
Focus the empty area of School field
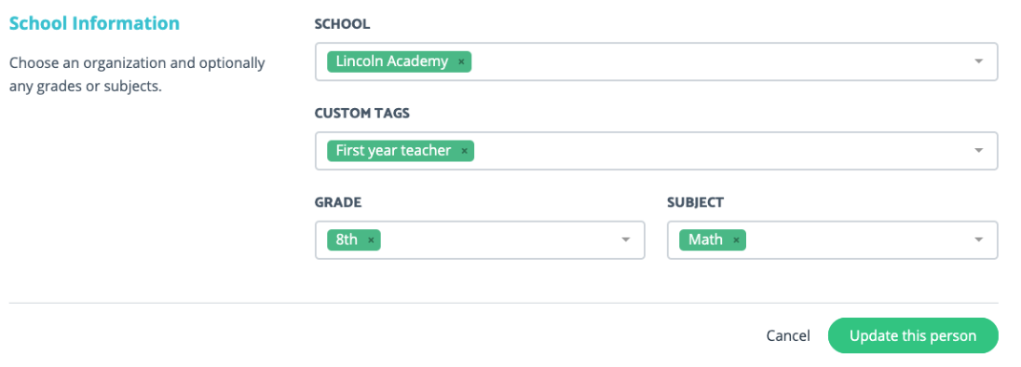coord(716,61)
